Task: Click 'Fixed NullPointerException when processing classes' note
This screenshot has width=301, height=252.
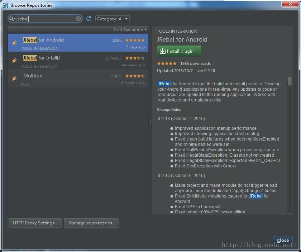Action: [x=227, y=149]
